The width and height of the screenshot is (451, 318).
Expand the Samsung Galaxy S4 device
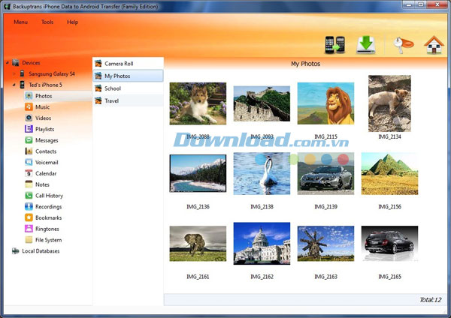[13, 74]
